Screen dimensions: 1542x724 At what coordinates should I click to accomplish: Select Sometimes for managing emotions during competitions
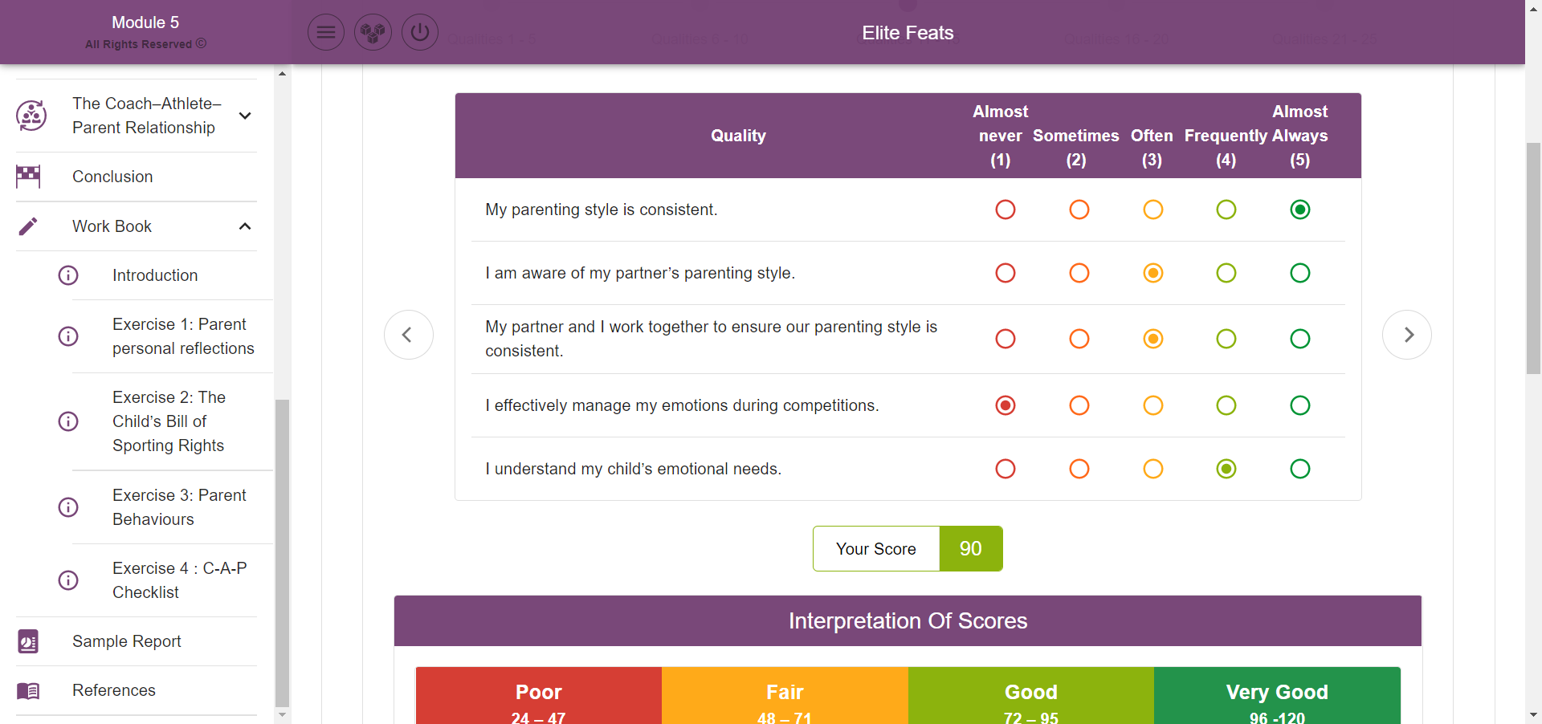coord(1079,405)
